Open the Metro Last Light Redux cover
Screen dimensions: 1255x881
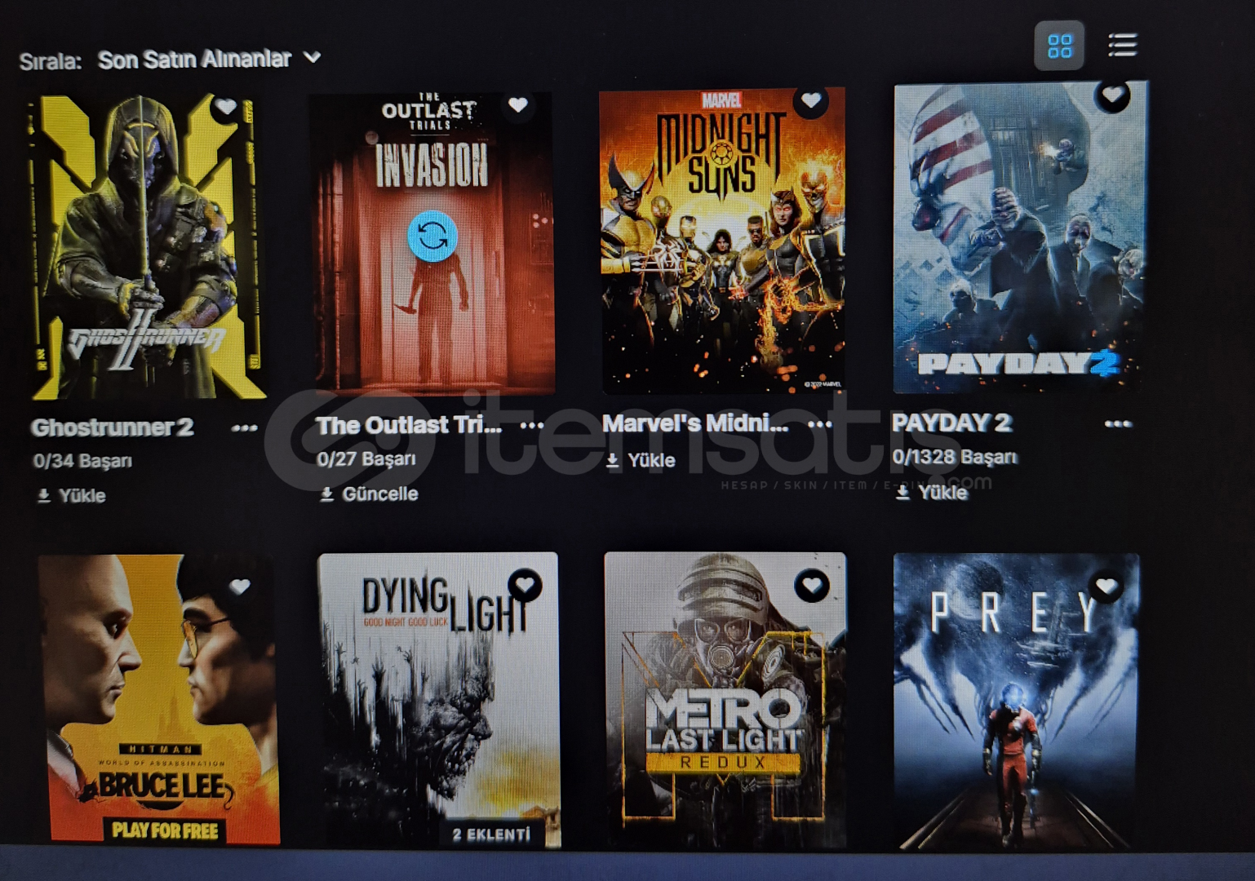click(x=725, y=701)
